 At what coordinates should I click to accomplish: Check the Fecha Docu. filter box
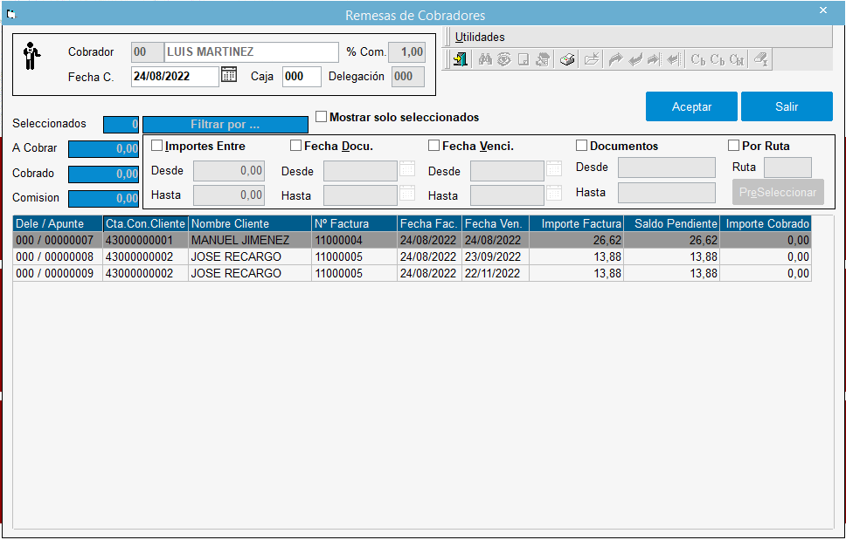tap(295, 146)
